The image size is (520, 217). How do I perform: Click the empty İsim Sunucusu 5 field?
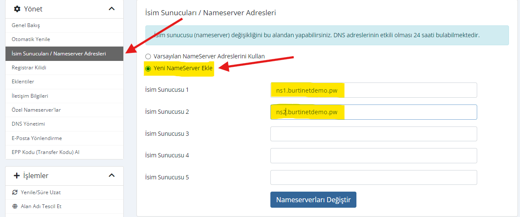point(373,177)
